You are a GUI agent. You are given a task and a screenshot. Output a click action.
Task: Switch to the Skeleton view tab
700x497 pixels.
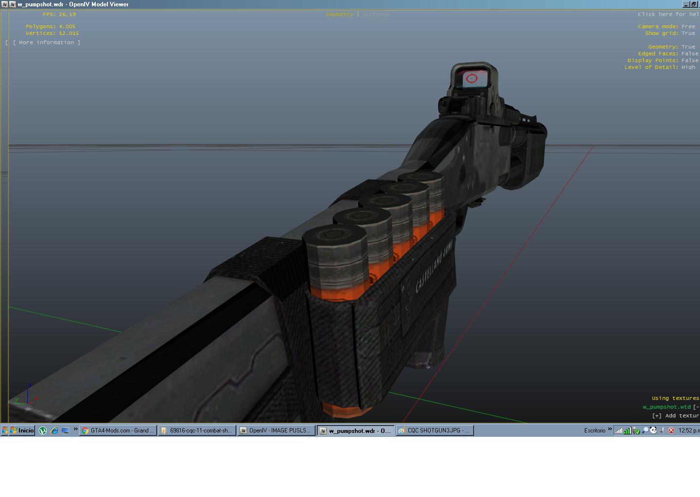click(376, 14)
